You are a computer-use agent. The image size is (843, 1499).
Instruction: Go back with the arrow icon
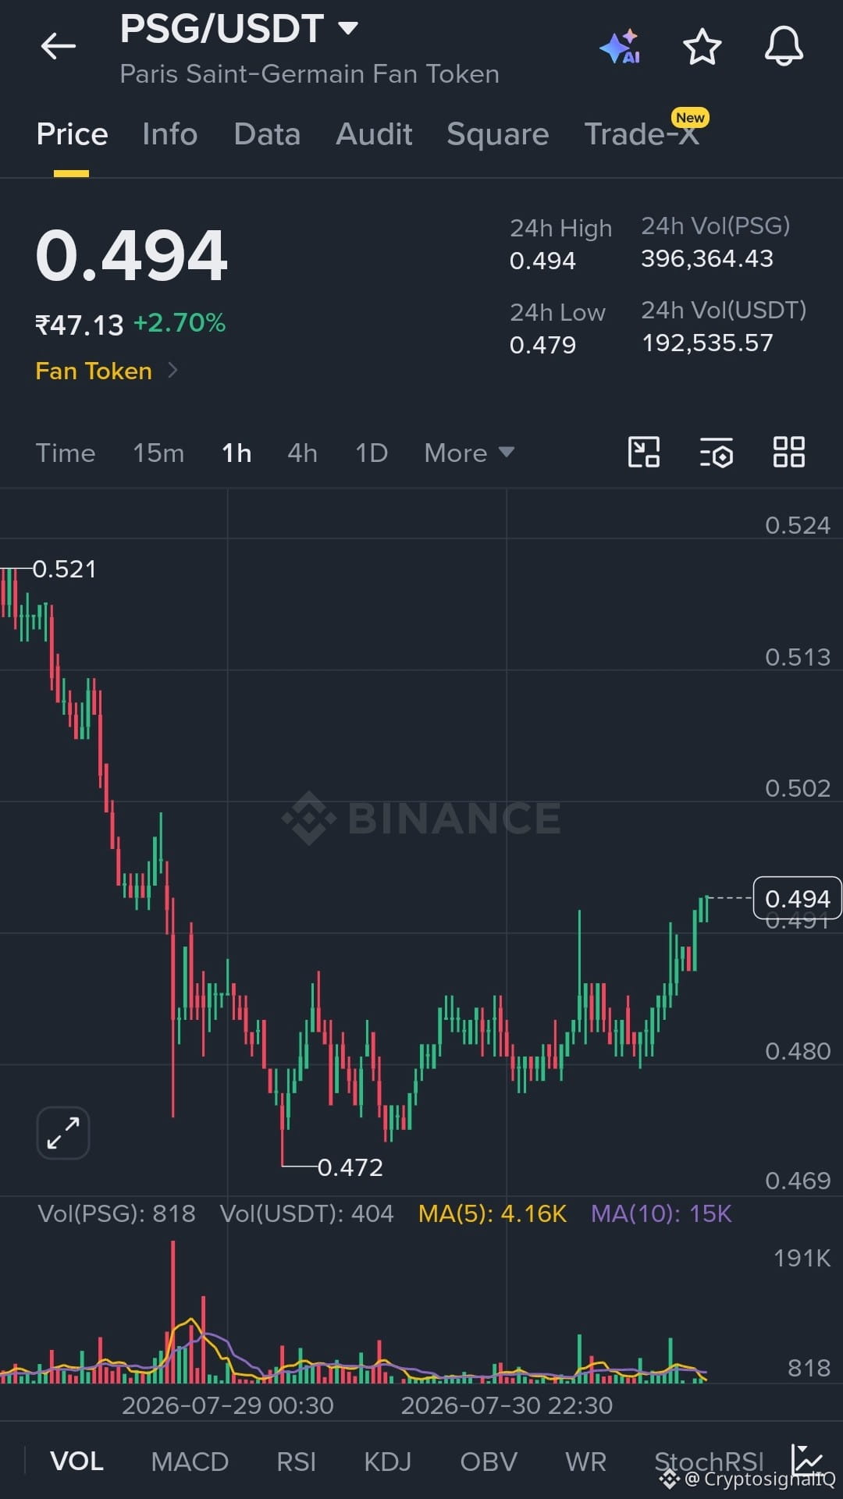59,46
